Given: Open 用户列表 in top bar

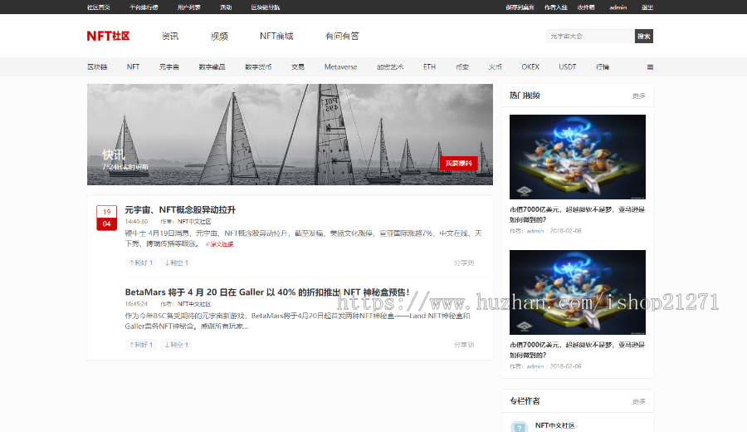Looking at the screenshot, I should tap(189, 7).
